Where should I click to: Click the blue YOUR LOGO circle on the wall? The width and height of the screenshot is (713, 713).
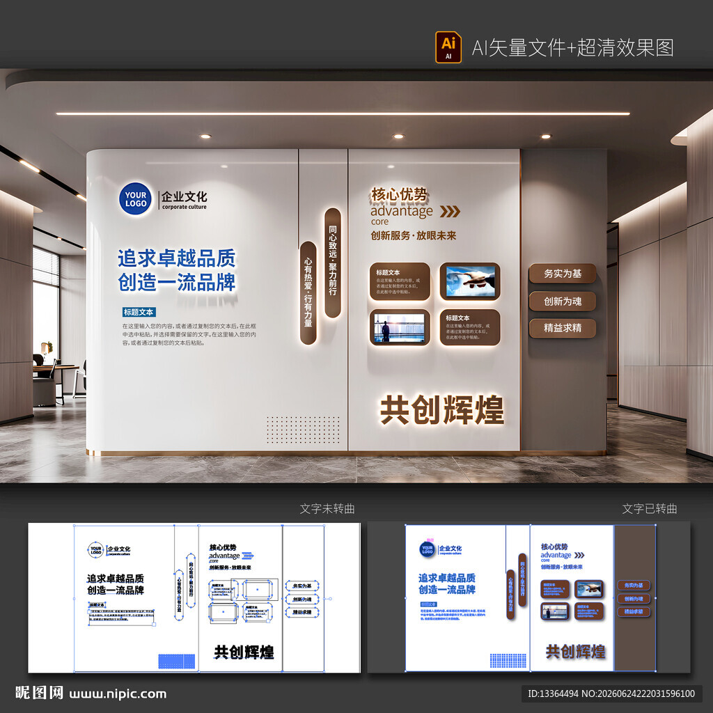click(136, 198)
